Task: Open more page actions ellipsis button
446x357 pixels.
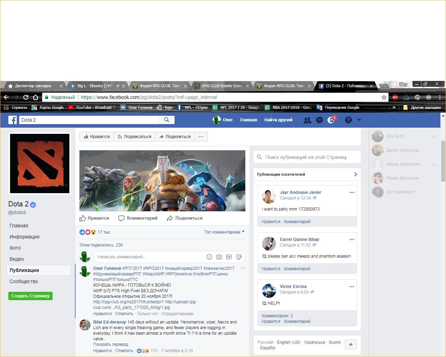Action: pos(201,137)
